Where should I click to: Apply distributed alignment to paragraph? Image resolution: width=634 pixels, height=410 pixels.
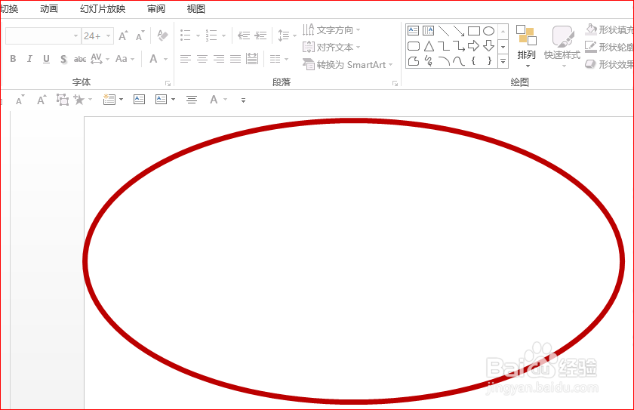pyautogui.click(x=252, y=59)
